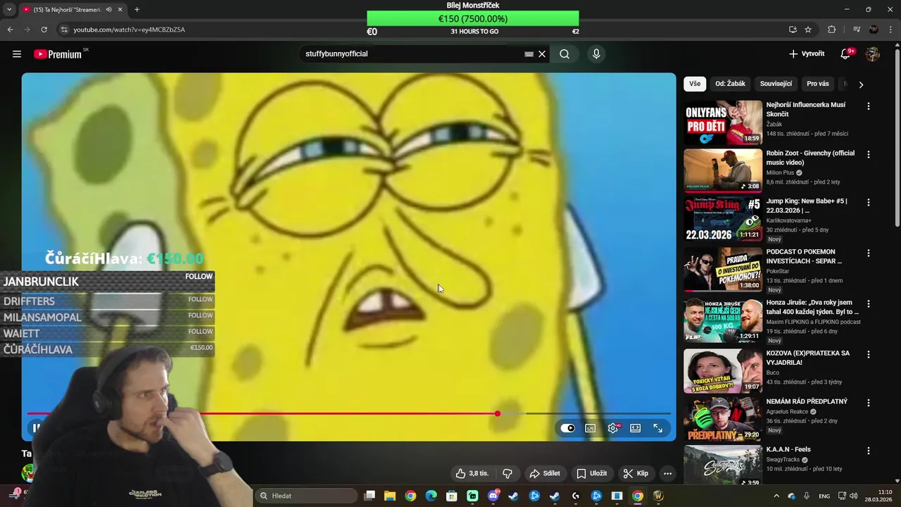
Task: Click the Vytvořit create button
Action: [807, 54]
